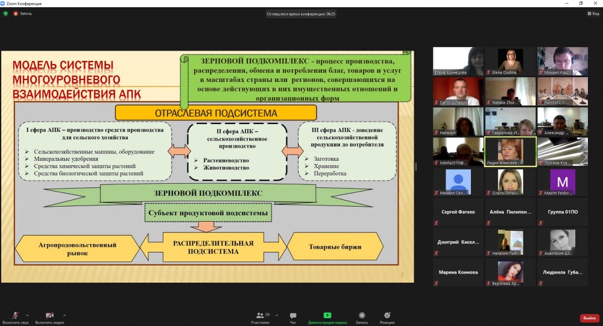Click the remaining conference time banner

pos(301,13)
